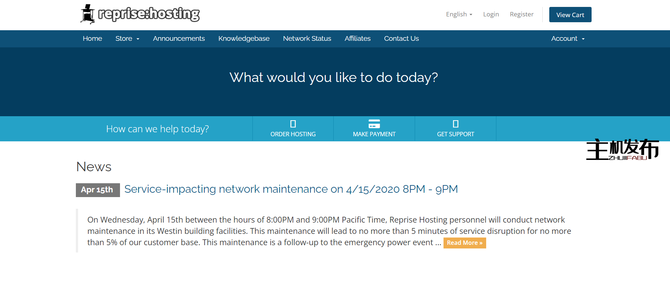Click the Reprise Hosting logo
This screenshot has height=298, width=670.
pos(140,14)
